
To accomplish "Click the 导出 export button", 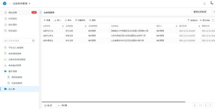I will point(68,20).
